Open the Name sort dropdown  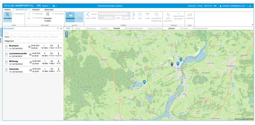tap(8, 37)
